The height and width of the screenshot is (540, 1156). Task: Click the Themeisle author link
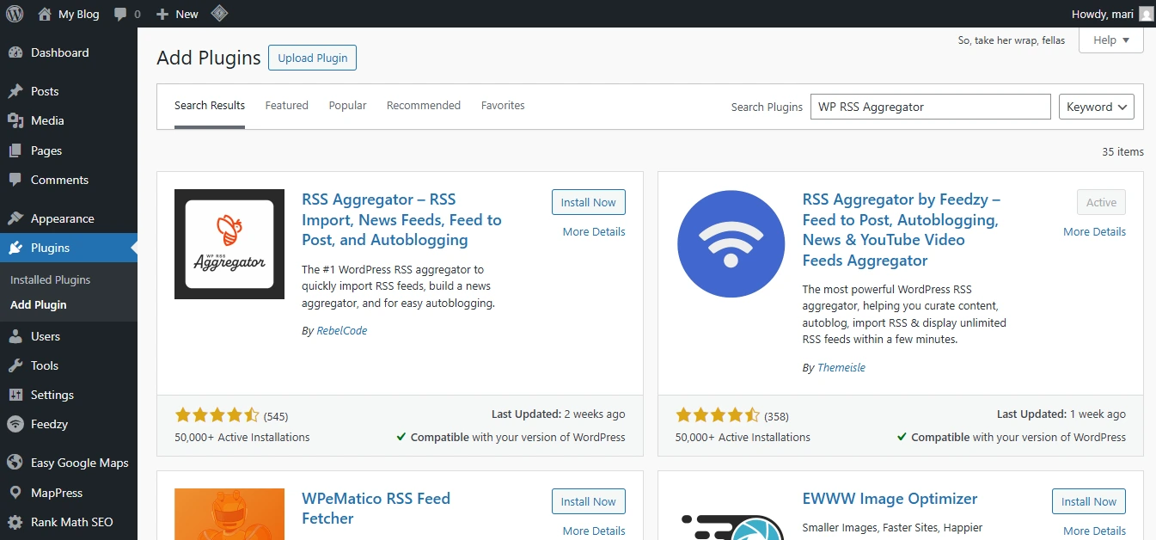[x=841, y=367]
